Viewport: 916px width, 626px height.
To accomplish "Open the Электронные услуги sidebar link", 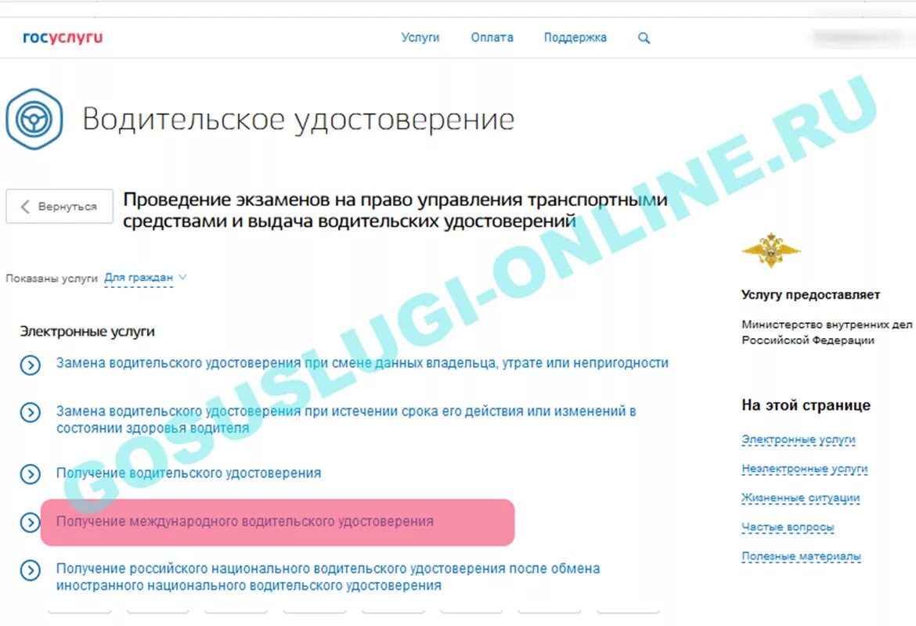I will point(799,440).
